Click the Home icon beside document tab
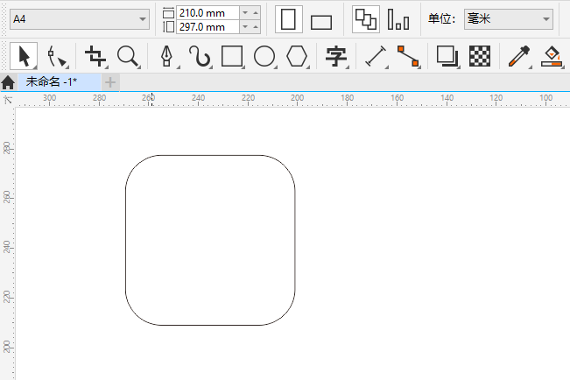 8,82
